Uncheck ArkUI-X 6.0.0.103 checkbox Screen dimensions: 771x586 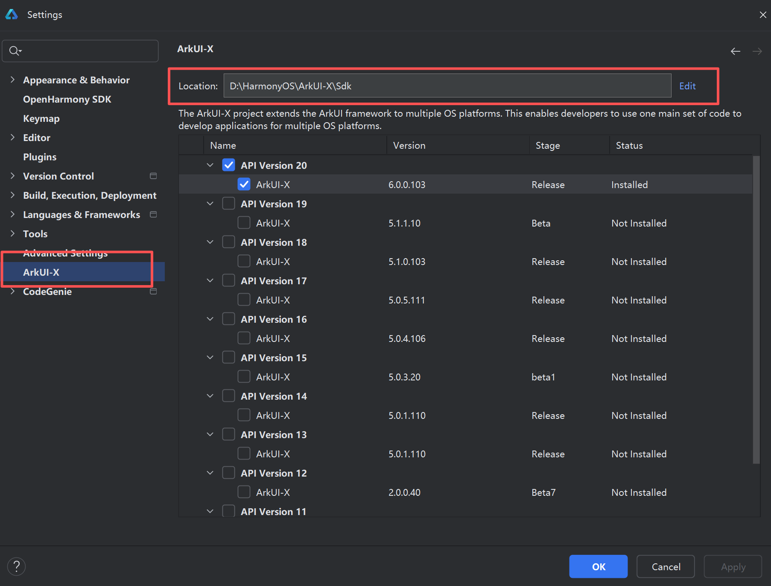pyautogui.click(x=244, y=184)
